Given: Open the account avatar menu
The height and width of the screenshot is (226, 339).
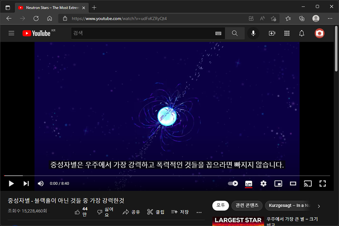Looking at the screenshot, I should point(320,33).
